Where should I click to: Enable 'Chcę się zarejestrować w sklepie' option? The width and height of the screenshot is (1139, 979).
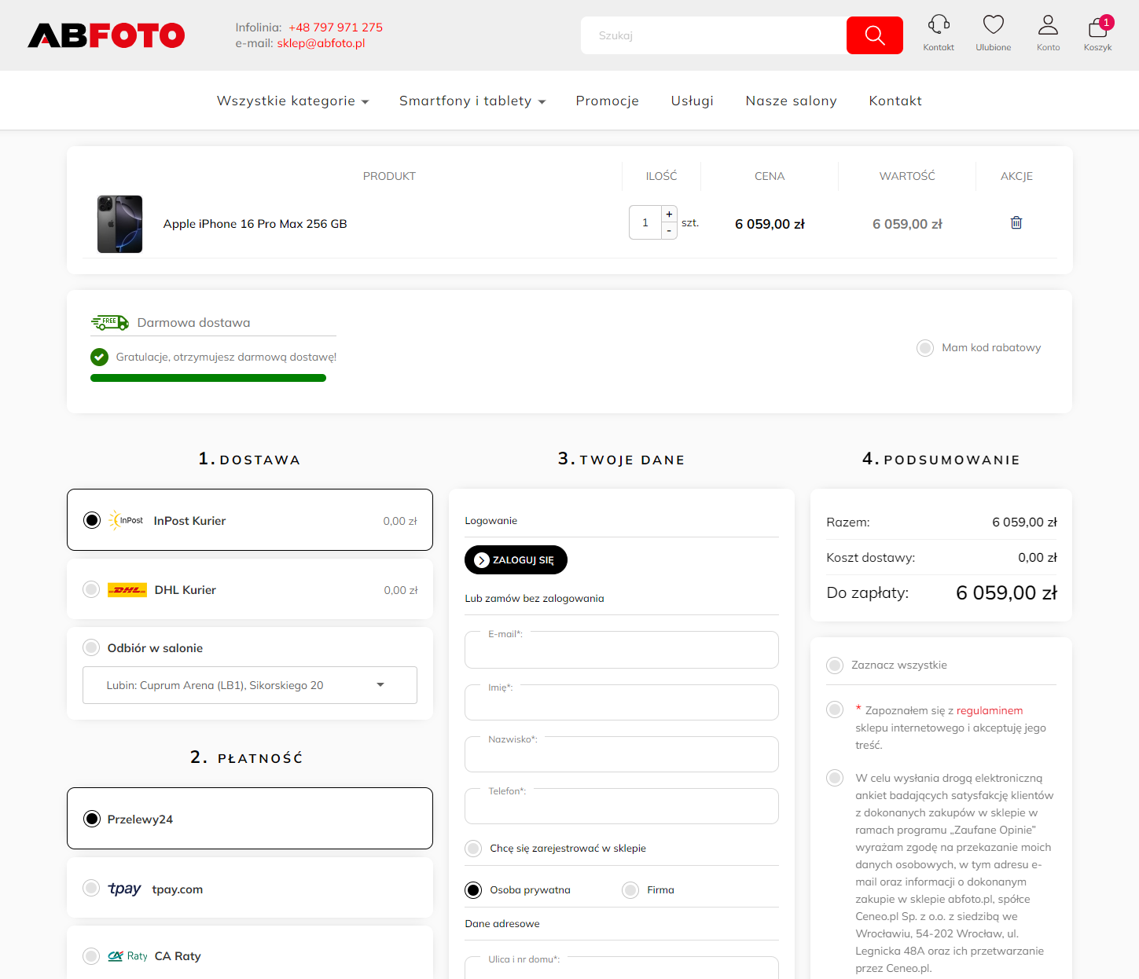click(472, 849)
